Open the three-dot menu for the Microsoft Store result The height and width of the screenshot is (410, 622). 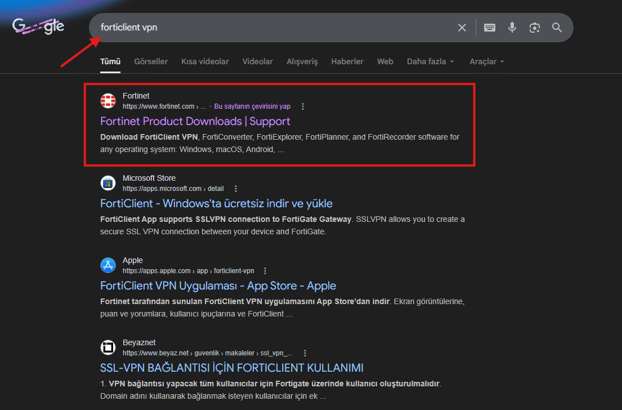point(236,189)
